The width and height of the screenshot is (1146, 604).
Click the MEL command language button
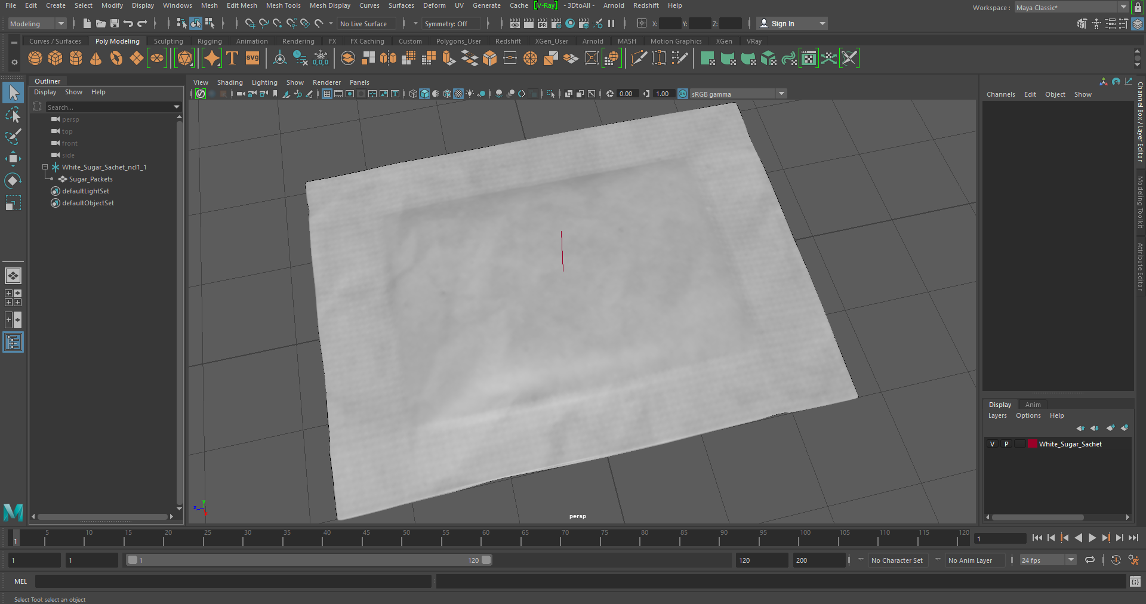pyautogui.click(x=20, y=581)
